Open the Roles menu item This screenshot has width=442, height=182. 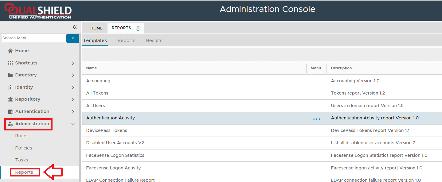[x=22, y=136]
